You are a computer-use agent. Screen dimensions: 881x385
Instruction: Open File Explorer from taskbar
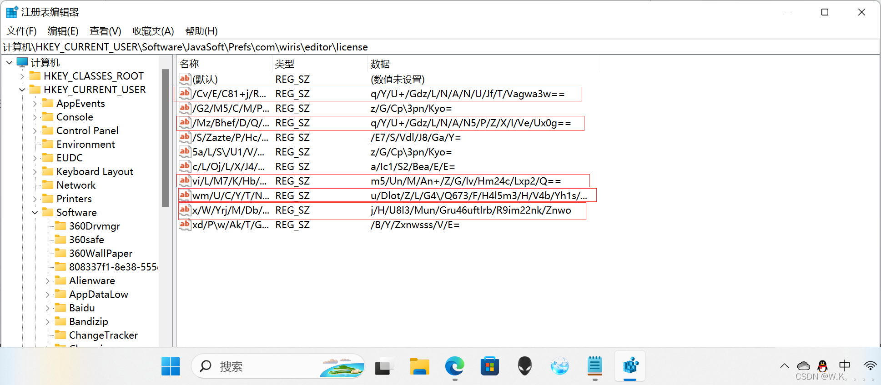[x=419, y=366]
